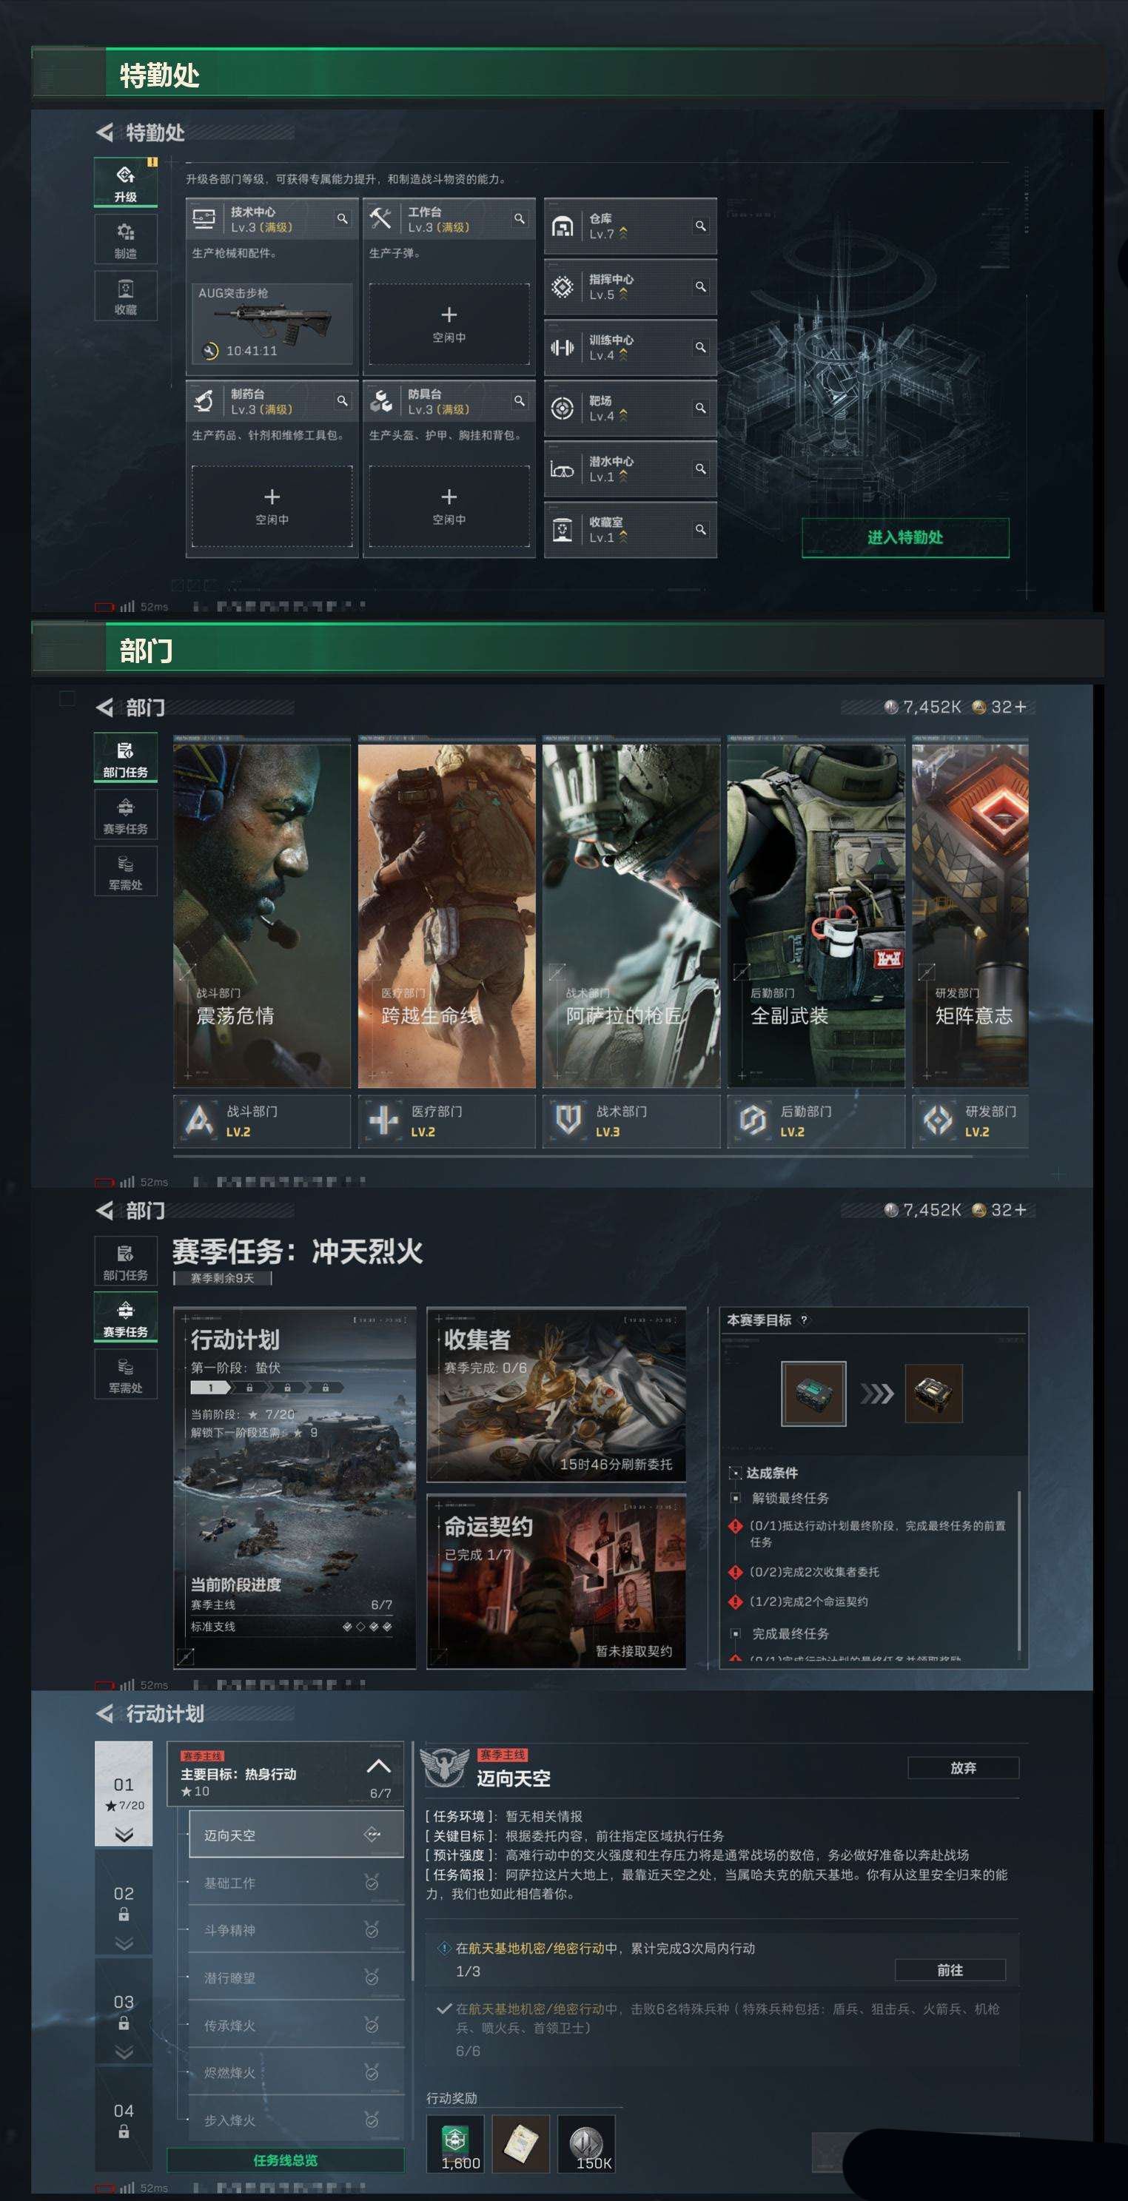Add production in the 制药台 空闲中 slot

click(x=272, y=505)
